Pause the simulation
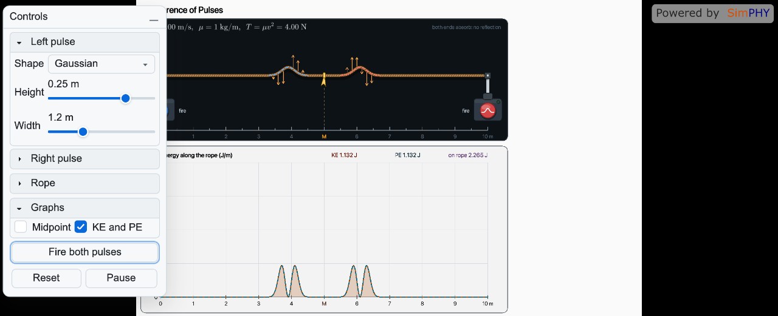 [121, 278]
